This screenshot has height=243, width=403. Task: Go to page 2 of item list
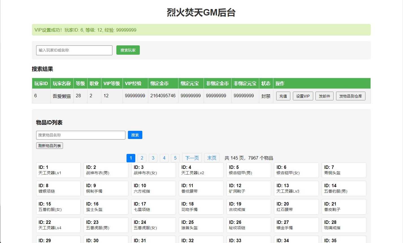(142, 158)
